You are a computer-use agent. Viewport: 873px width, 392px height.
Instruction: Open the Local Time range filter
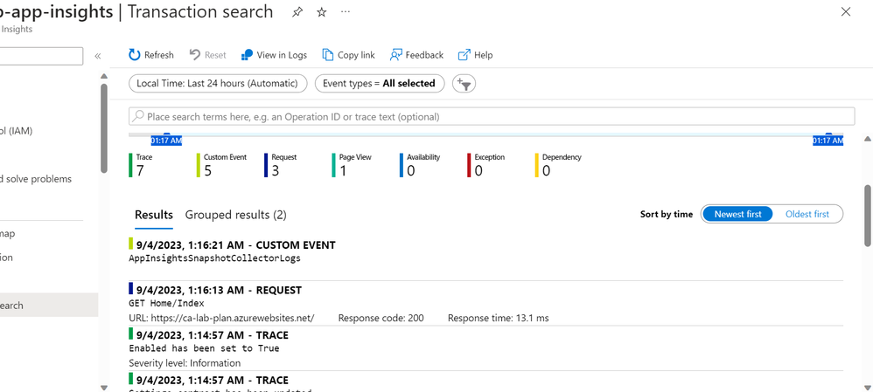(218, 84)
